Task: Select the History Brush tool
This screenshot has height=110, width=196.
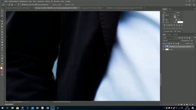Action: [2, 35]
